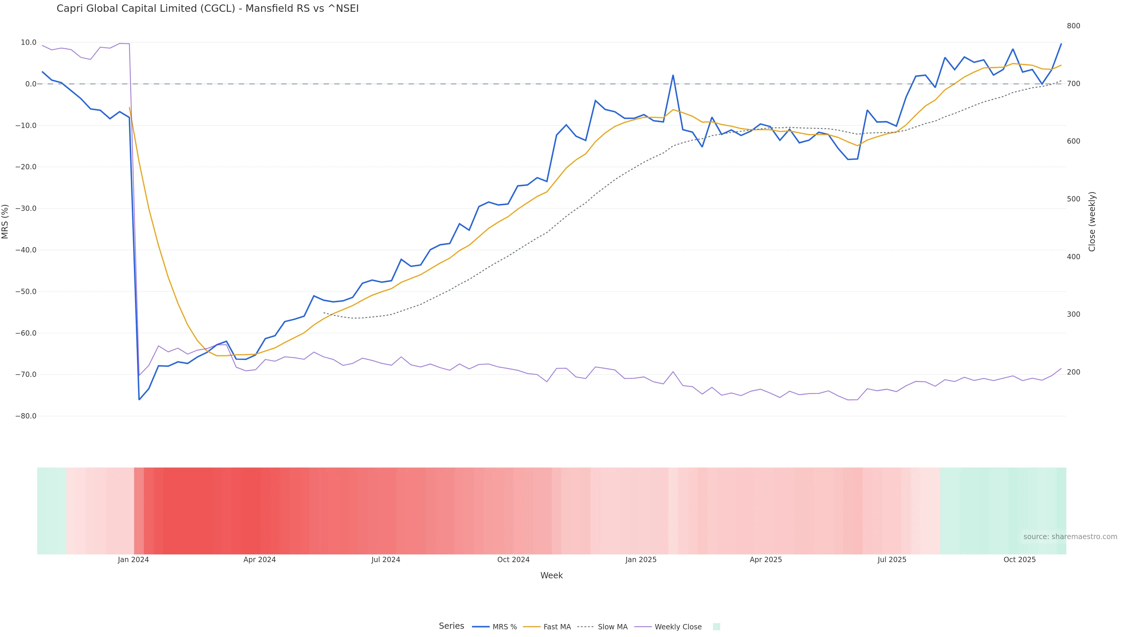Click the 200 right axis tick label

pos(1073,372)
